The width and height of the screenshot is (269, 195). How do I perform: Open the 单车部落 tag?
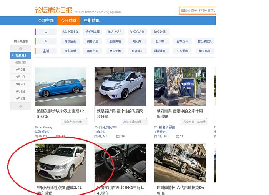tap(204, 51)
